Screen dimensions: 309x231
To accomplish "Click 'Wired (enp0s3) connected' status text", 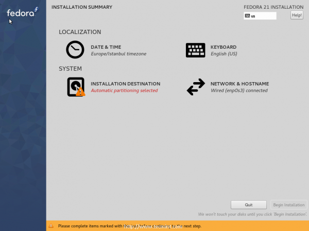I will coord(239,90).
